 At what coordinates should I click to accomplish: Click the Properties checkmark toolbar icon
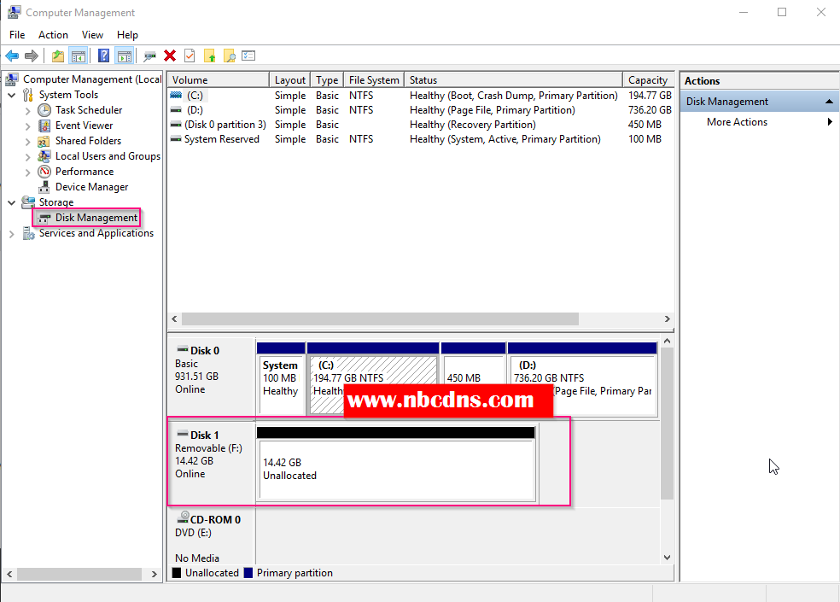[x=189, y=55]
